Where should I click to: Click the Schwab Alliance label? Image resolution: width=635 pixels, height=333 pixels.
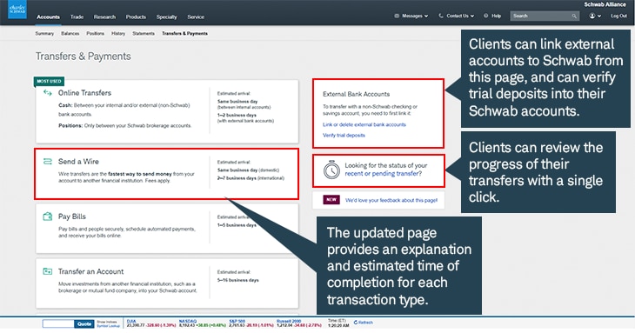(605, 4)
